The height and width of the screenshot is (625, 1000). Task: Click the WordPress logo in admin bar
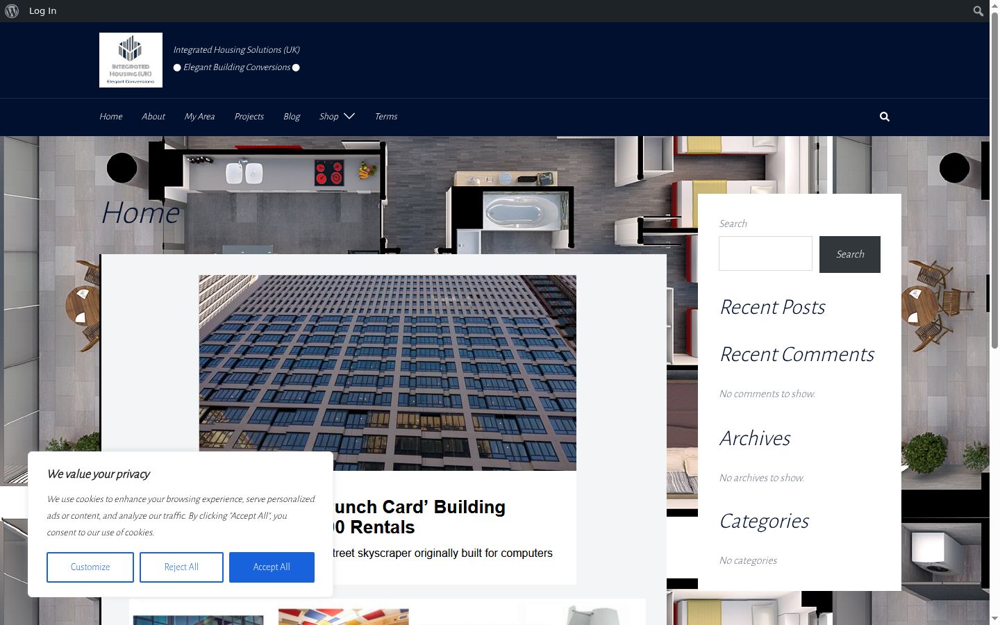pyautogui.click(x=12, y=11)
